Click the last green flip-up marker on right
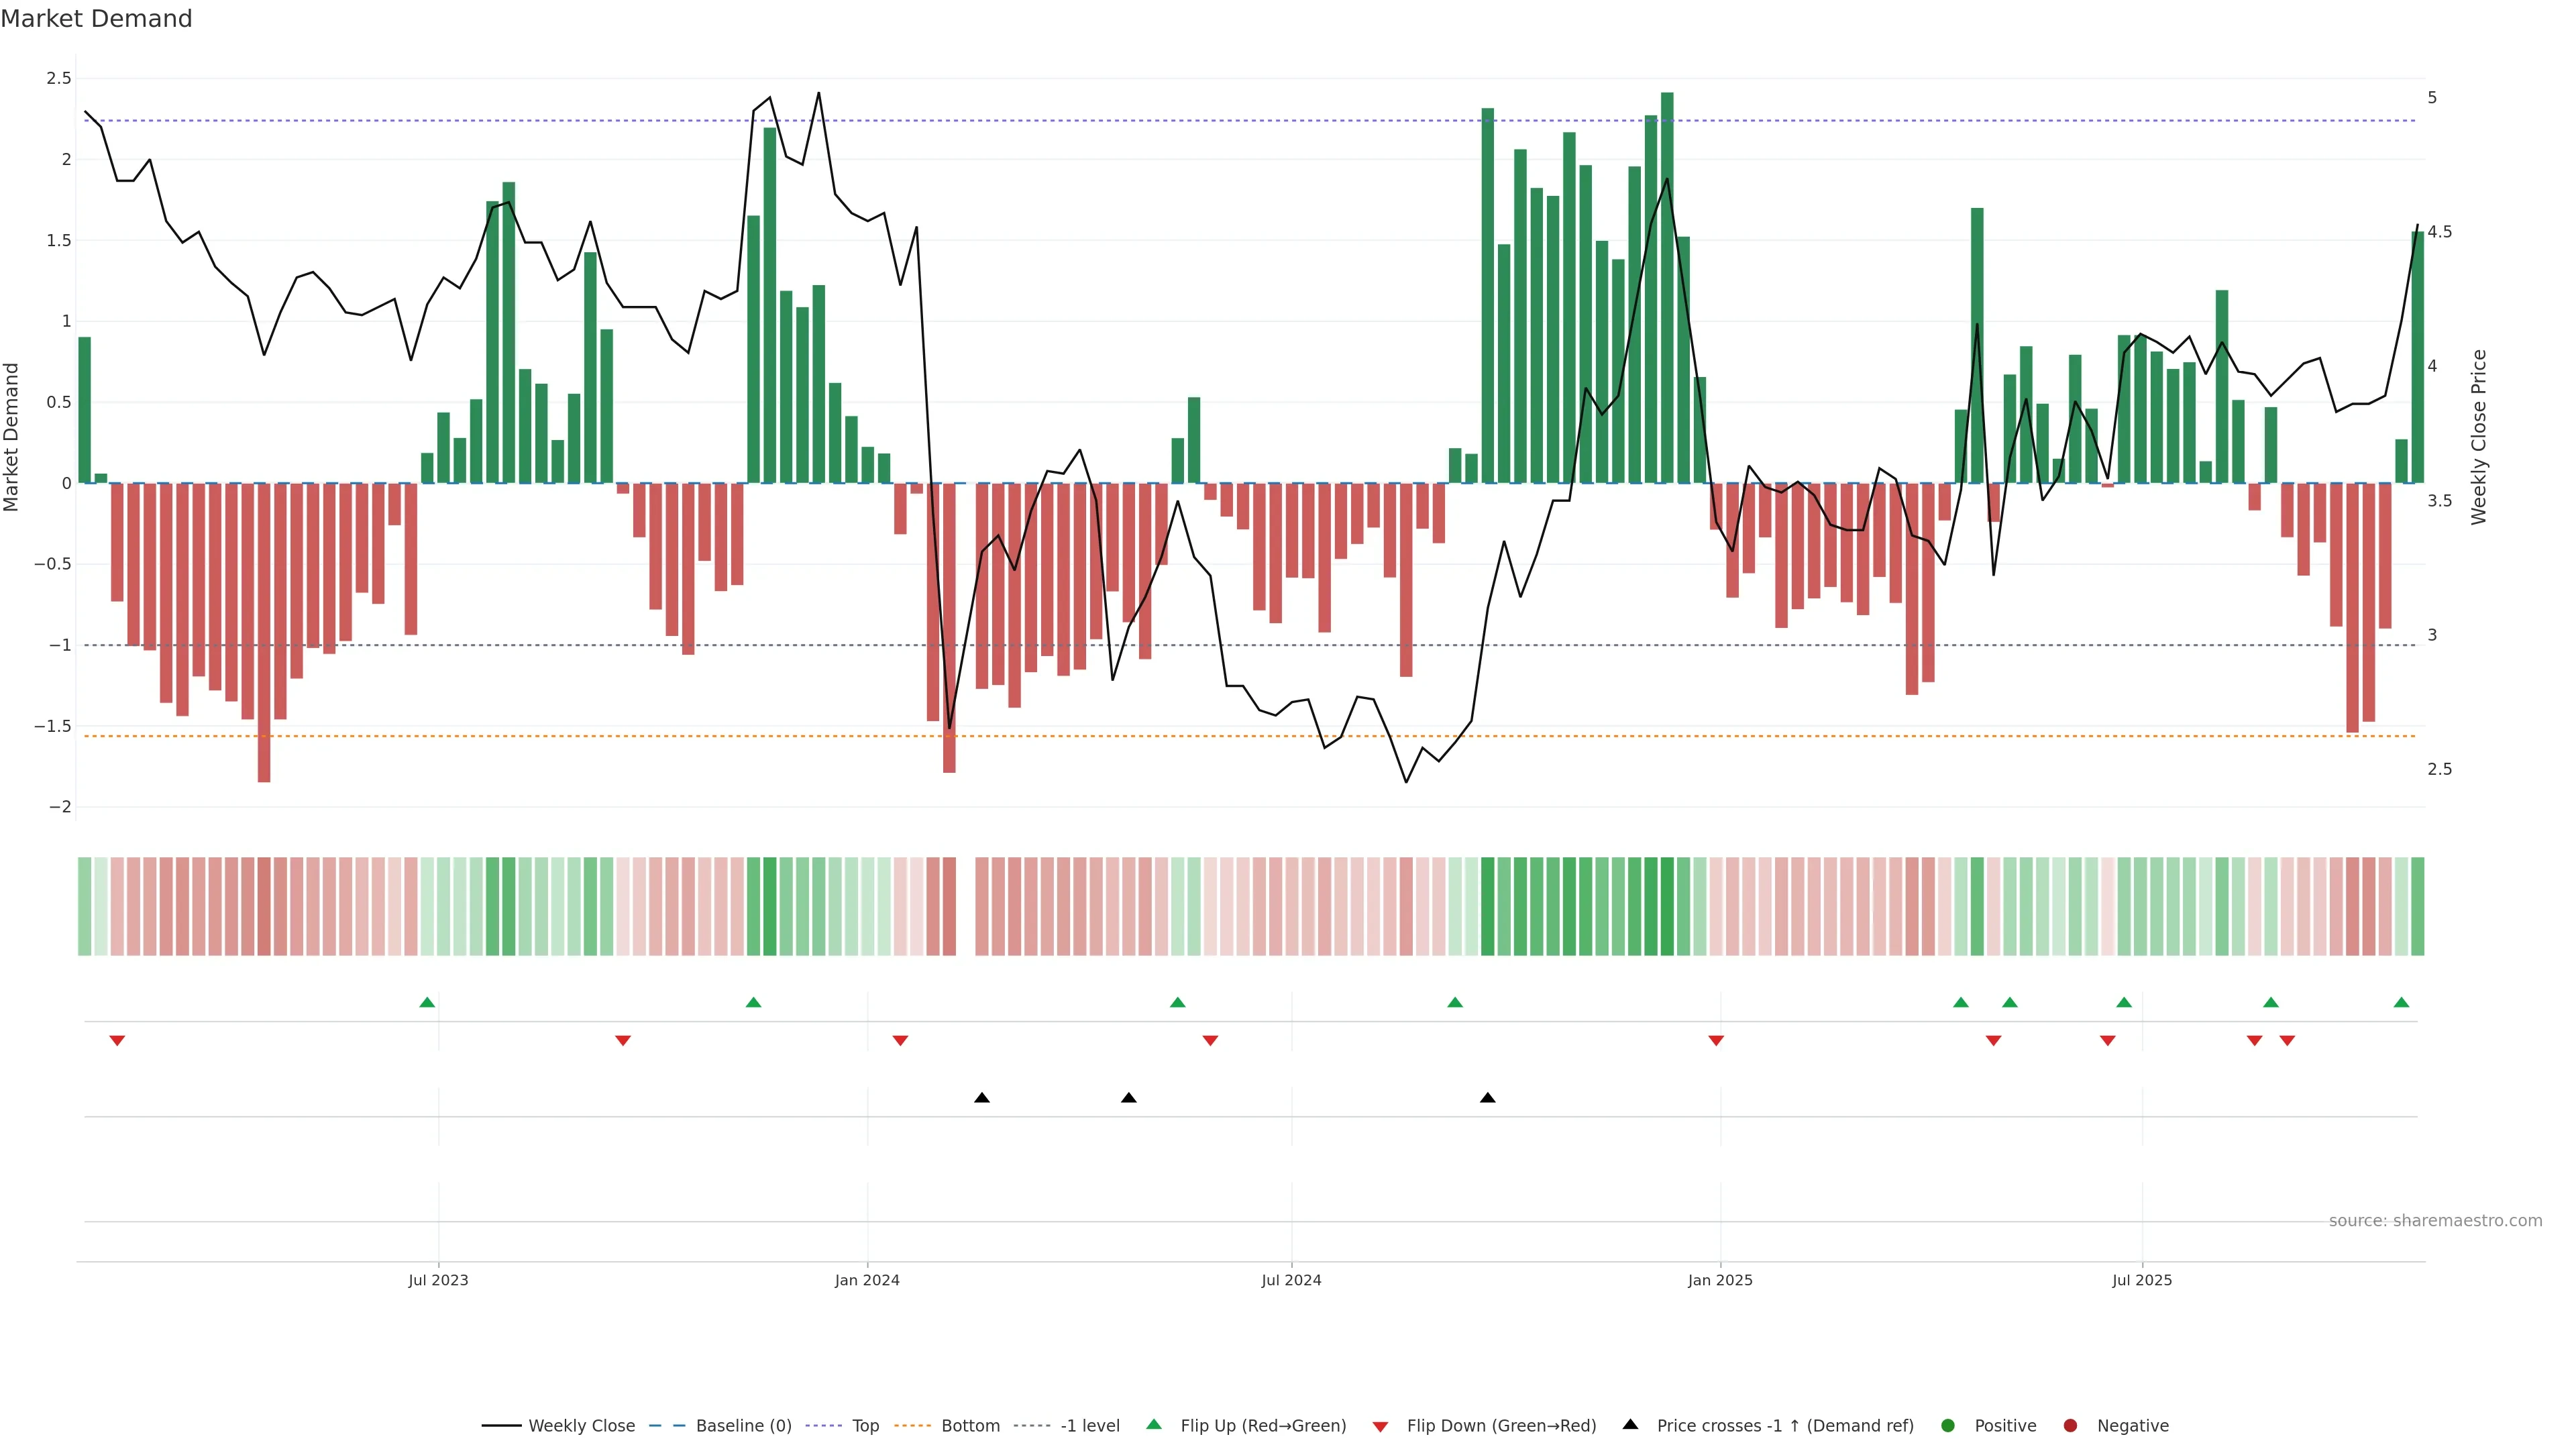The height and width of the screenshot is (1449, 2576). tap(2401, 1002)
